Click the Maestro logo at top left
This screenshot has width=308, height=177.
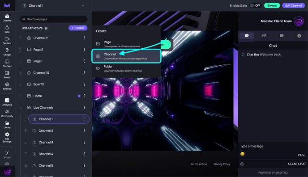point(7,5)
